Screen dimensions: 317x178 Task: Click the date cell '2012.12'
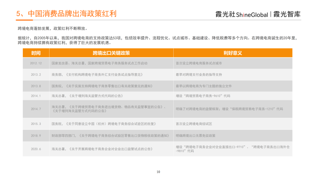coord(36,63)
